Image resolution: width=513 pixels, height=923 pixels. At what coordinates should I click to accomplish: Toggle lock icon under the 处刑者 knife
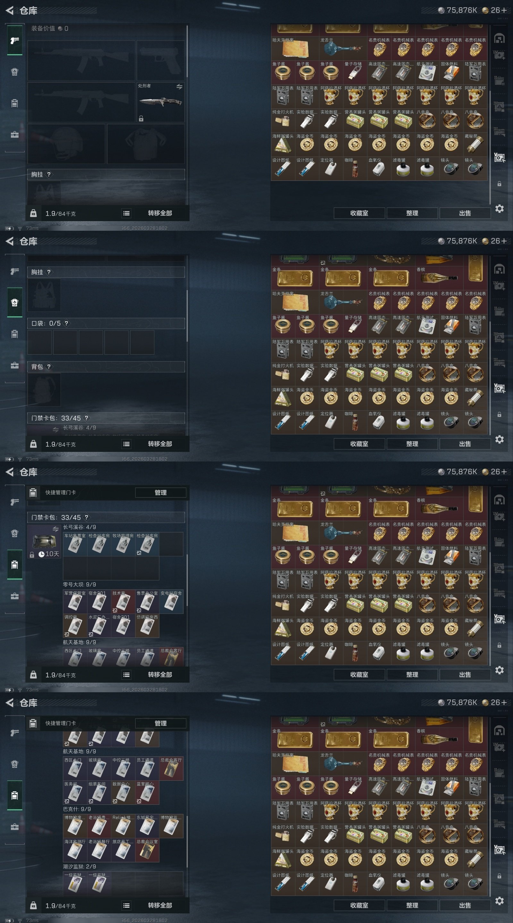pos(141,119)
